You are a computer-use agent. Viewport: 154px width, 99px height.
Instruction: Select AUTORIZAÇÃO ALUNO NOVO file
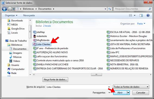pyautogui.click(x=51, y=52)
